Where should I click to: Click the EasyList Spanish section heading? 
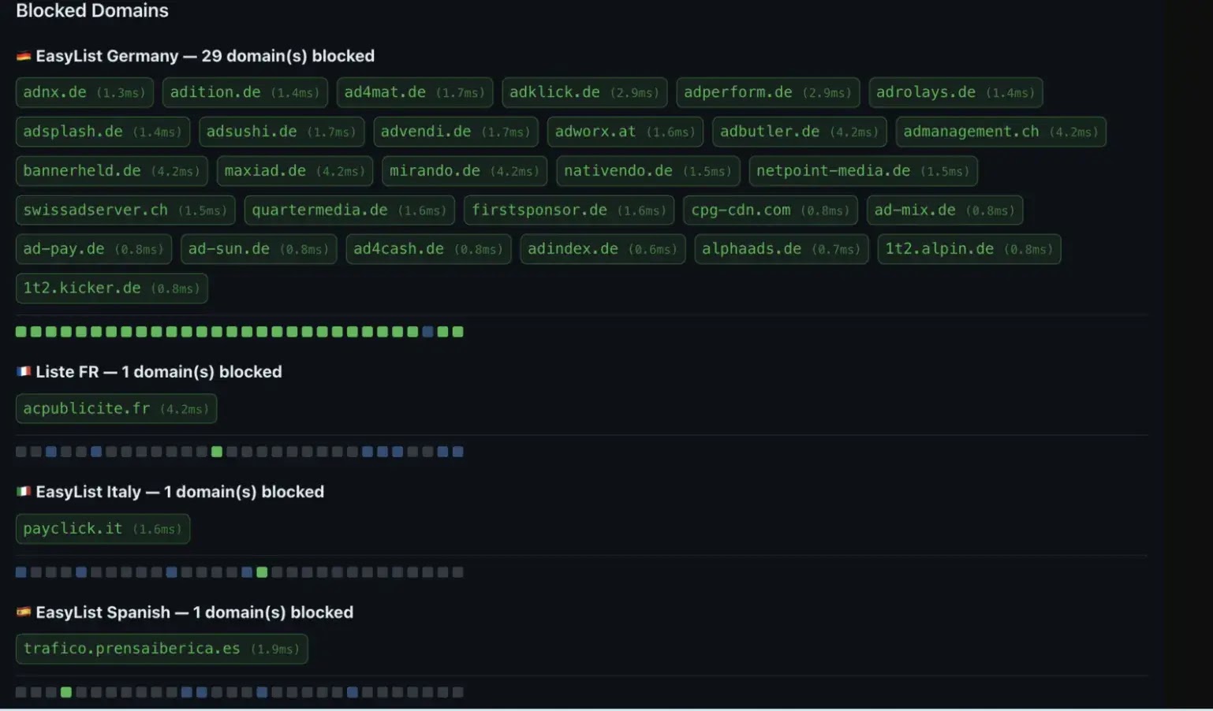coord(185,612)
